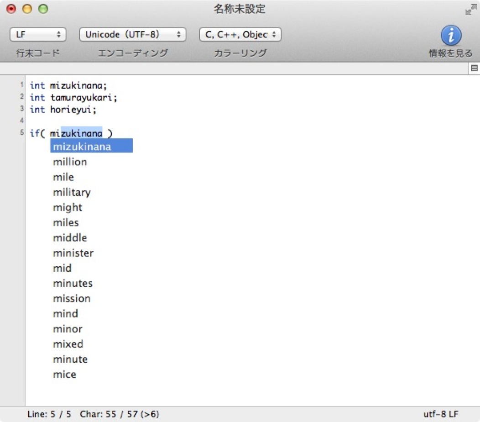Open the LF line ending dropdown
The width and height of the screenshot is (480, 422).
pos(38,34)
